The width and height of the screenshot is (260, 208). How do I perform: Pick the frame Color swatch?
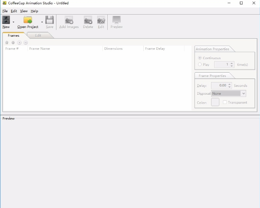(215, 102)
